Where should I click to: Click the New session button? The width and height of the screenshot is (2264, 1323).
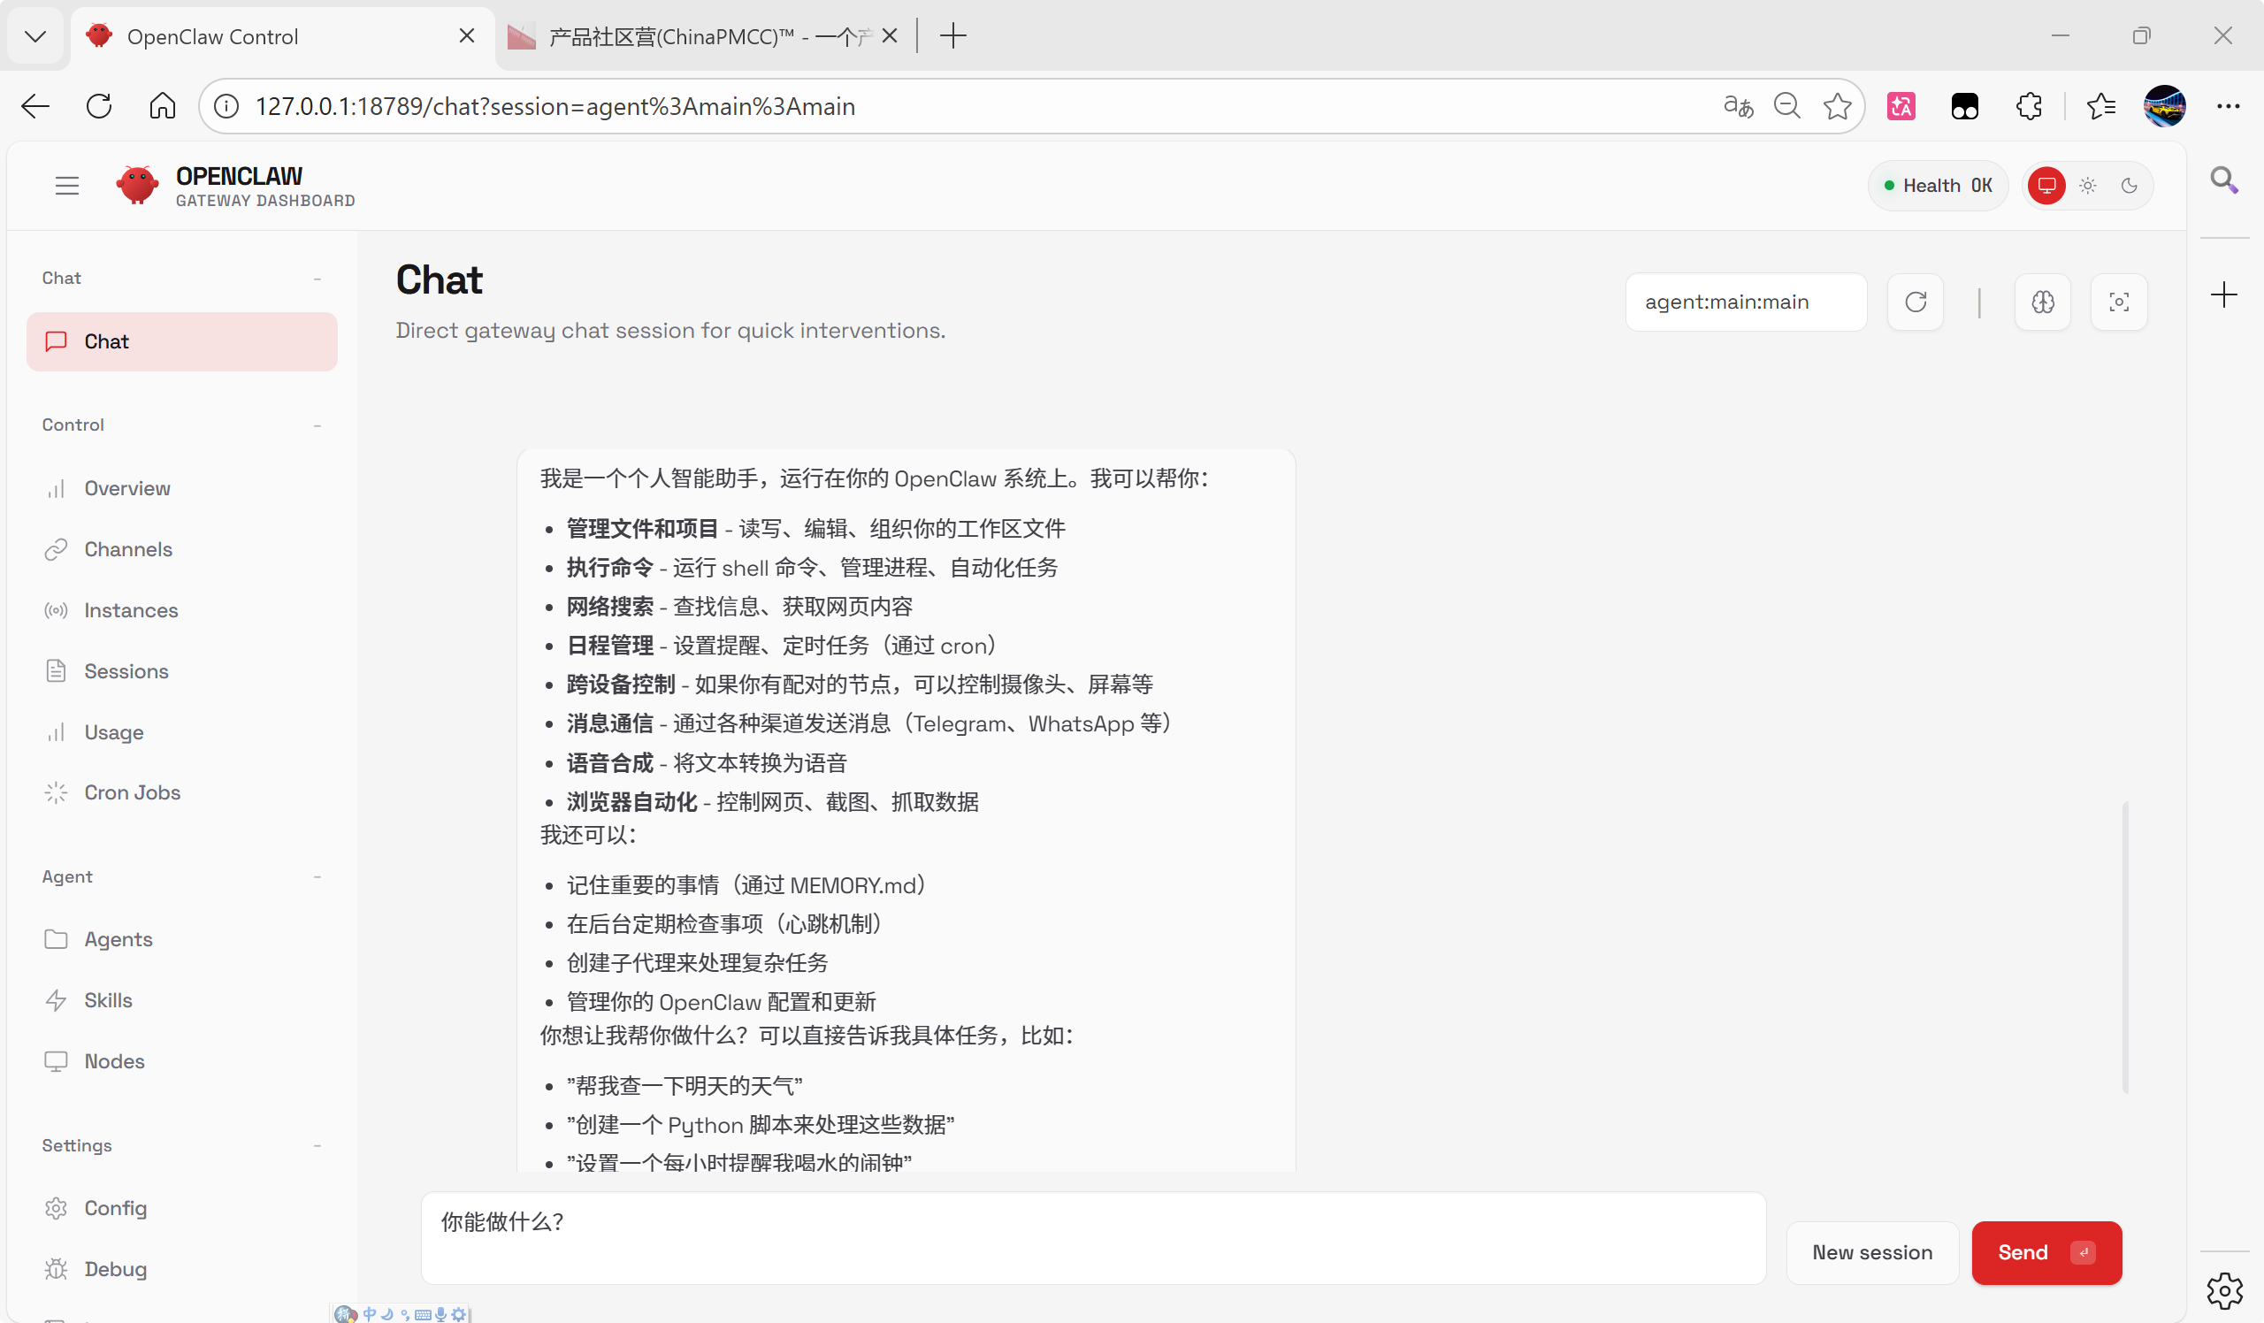(1871, 1252)
